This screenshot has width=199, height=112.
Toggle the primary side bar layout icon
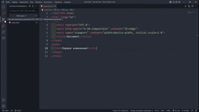pyautogui.click(x=171, y=2)
